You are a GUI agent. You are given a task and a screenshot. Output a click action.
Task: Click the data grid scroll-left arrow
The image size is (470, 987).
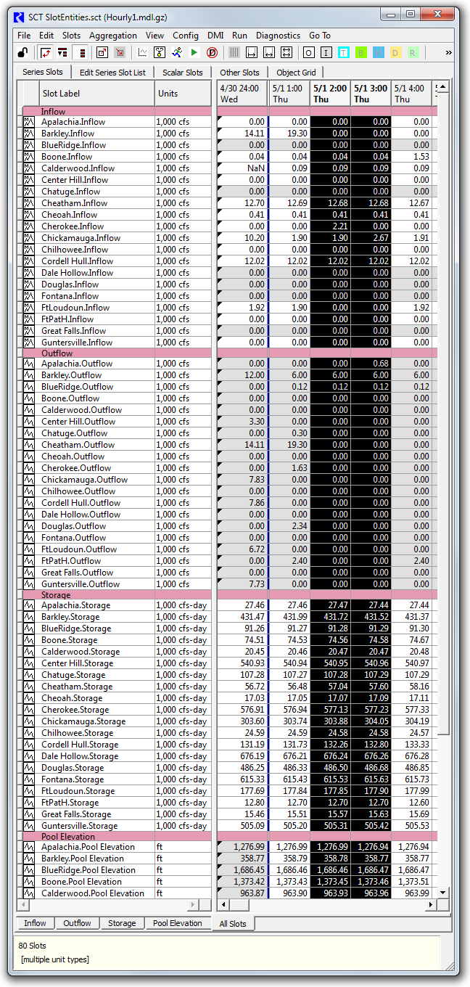pyautogui.click(x=224, y=905)
